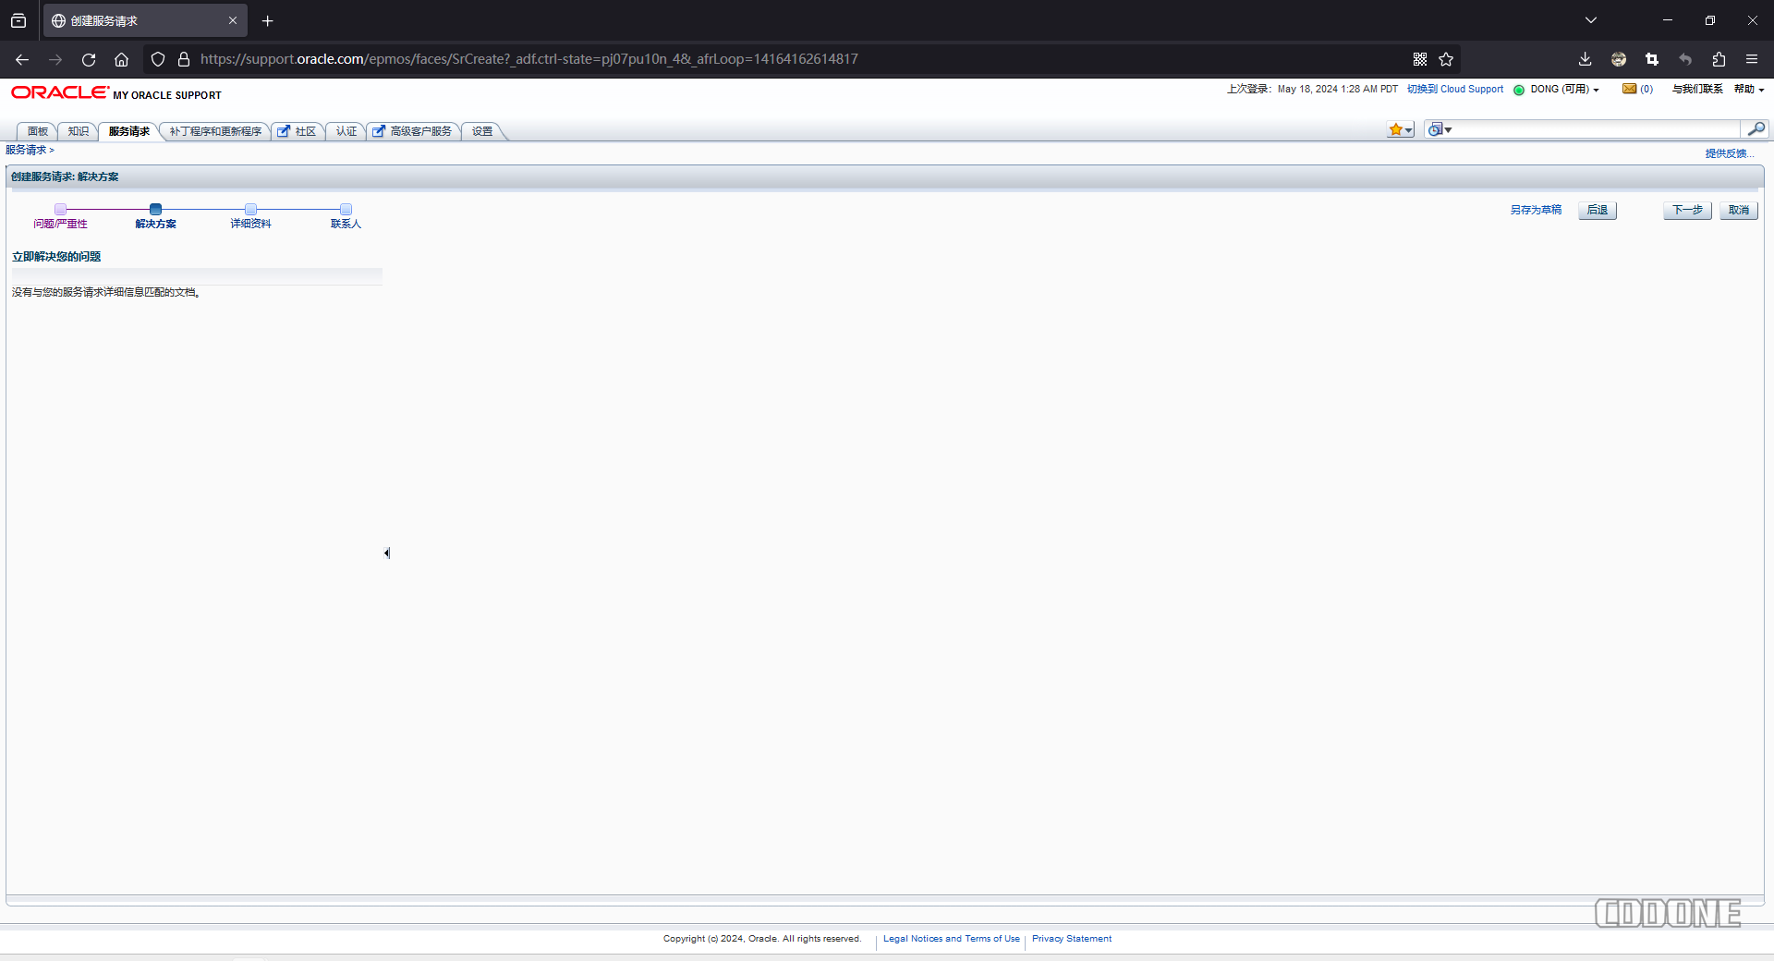
Task: Click the magnifying glass search button
Action: pyautogui.click(x=1756, y=129)
